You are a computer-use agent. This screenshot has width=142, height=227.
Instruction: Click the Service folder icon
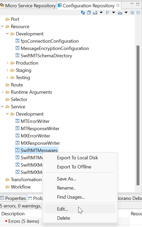8,107
